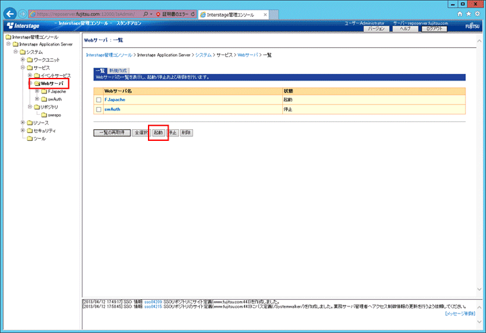Click the ヘルプ button
Viewport: 486px width, 333px height.
pos(405,29)
